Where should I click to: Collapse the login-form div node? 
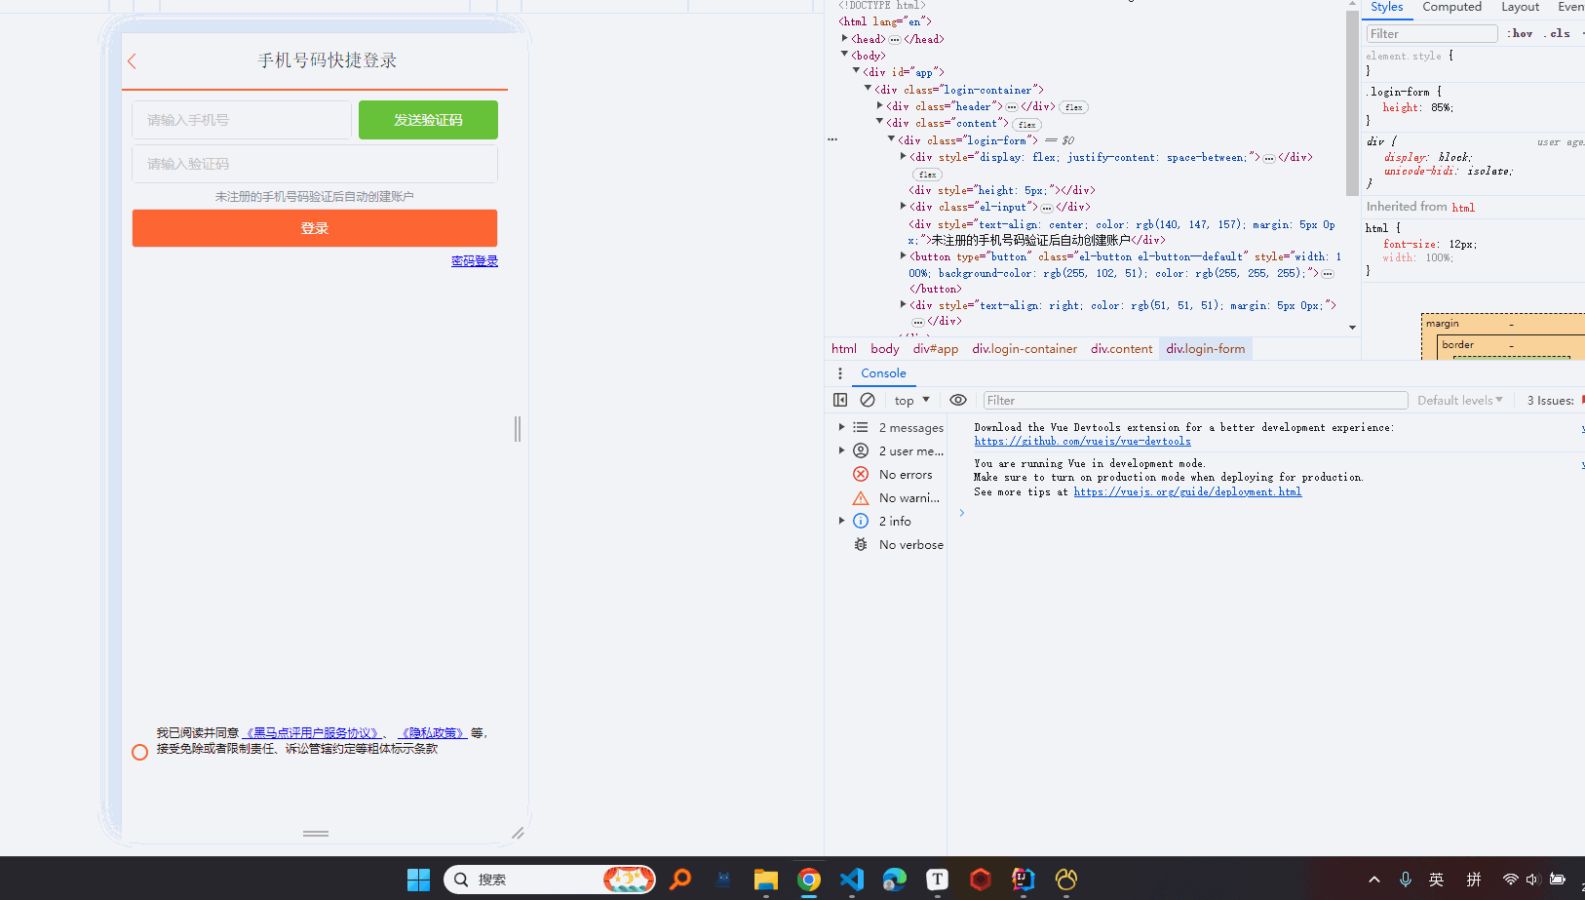click(892, 139)
